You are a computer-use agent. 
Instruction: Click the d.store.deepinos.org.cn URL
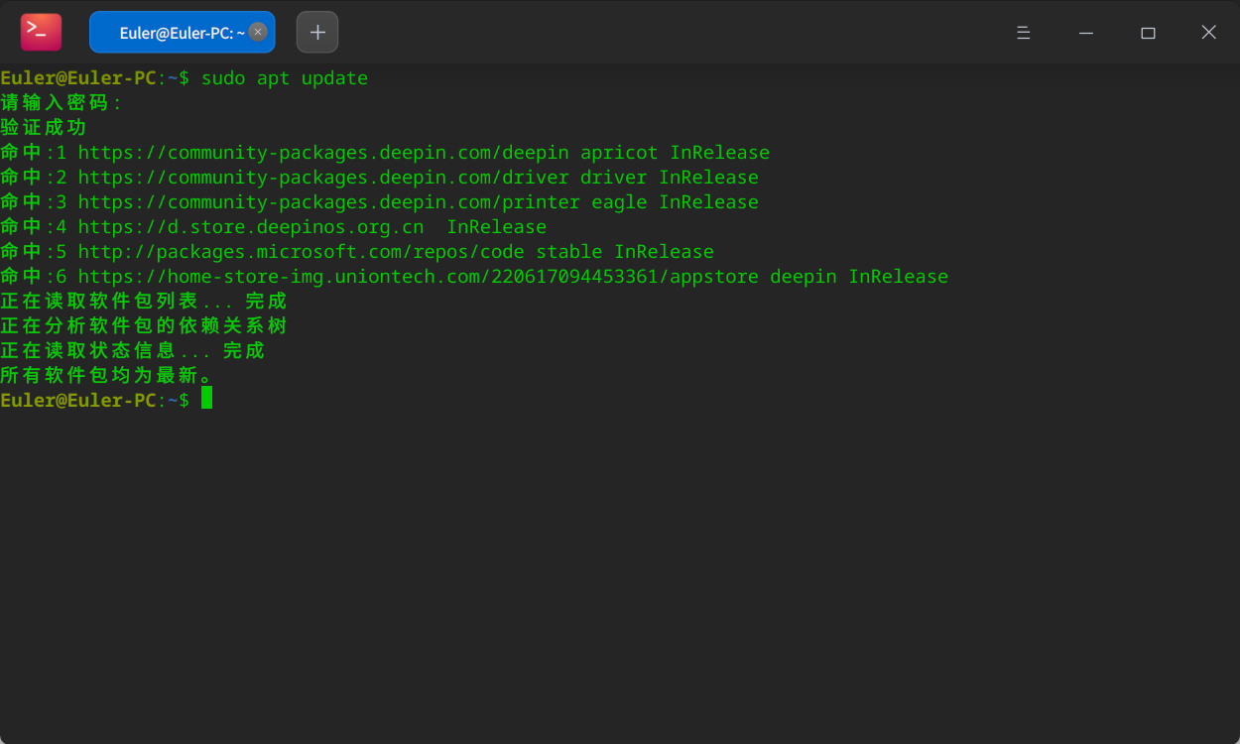[251, 227]
